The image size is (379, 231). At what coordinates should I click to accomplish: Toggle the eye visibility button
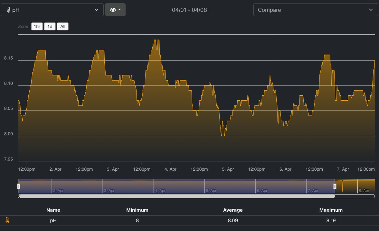click(x=115, y=10)
